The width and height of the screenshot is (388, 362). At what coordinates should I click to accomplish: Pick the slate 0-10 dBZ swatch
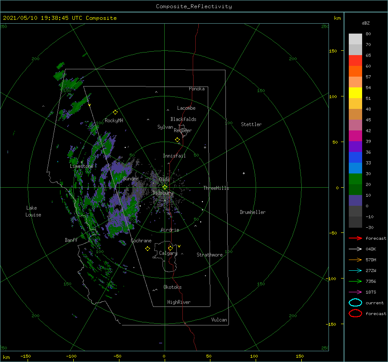pyautogui.click(x=355, y=201)
